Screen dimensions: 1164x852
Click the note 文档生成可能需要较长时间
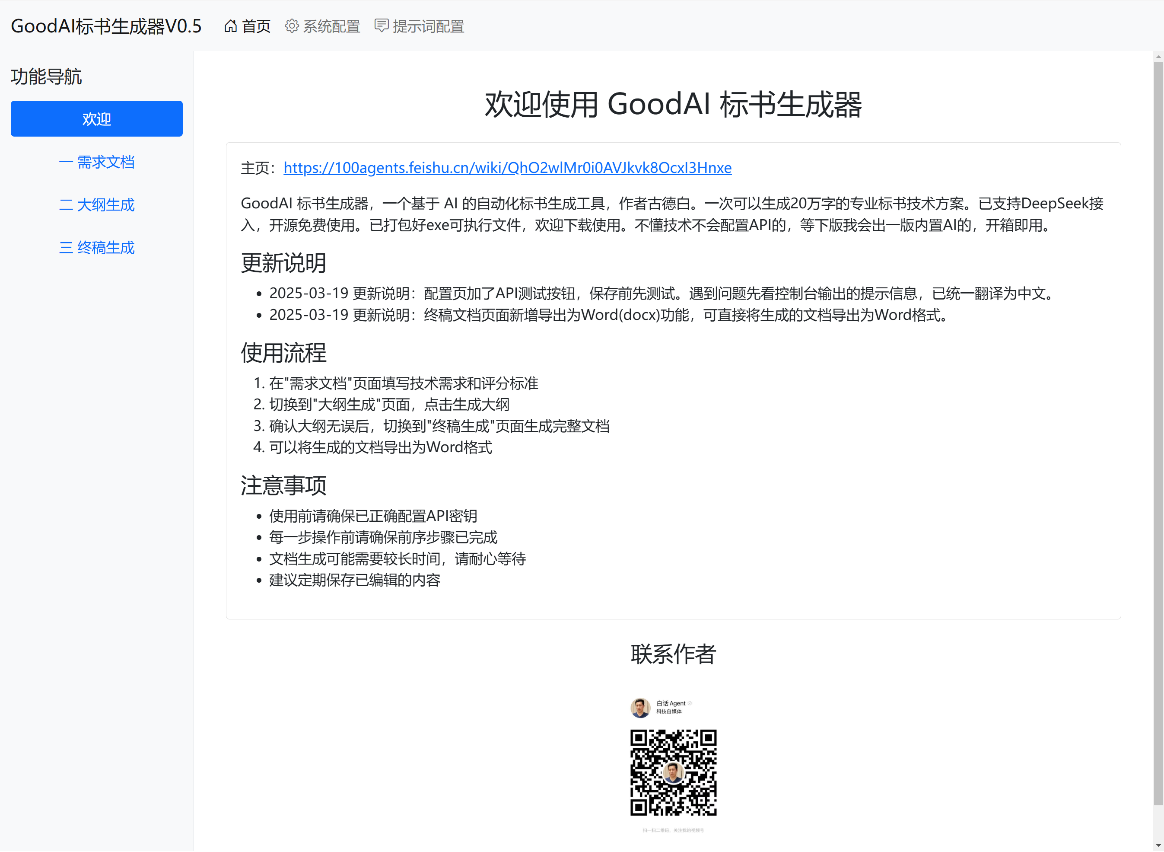[398, 558]
